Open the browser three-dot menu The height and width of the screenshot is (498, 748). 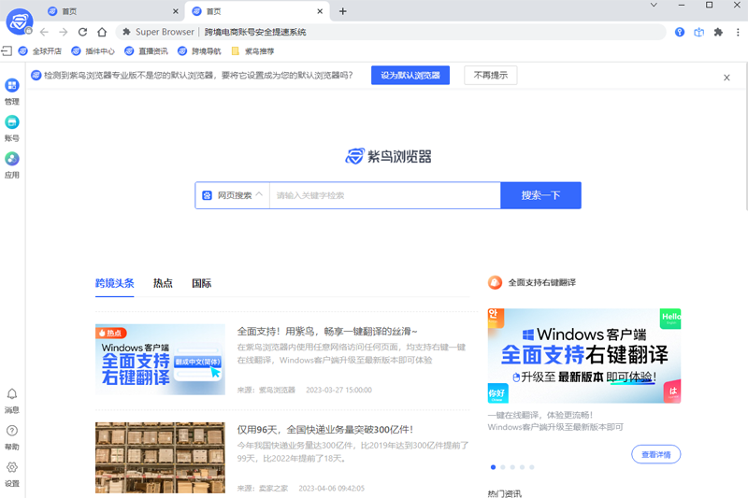click(737, 32)
